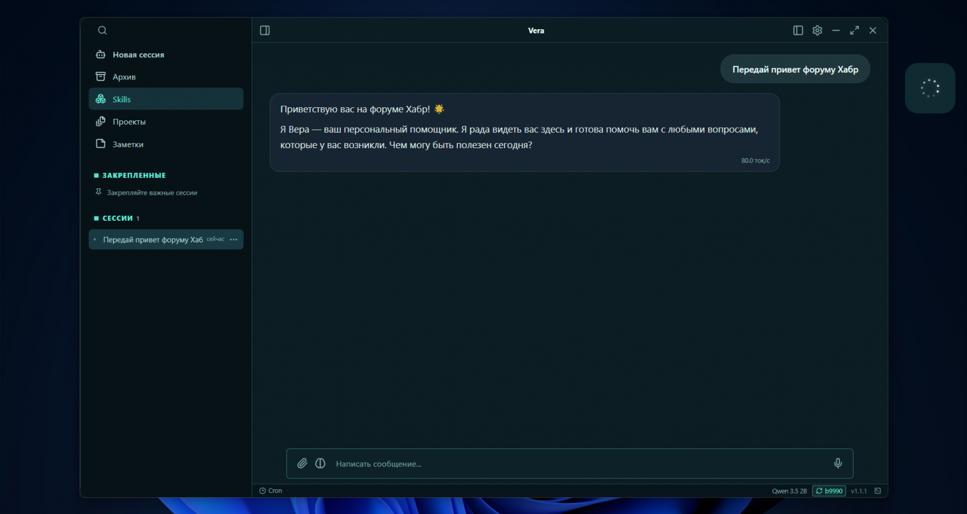Click the search magnifier icon in sidebar
This screenshot has height=514, width=967.
102,30
